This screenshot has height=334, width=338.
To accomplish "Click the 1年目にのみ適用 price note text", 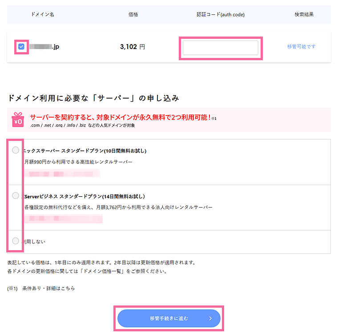I will coord(101,263).
